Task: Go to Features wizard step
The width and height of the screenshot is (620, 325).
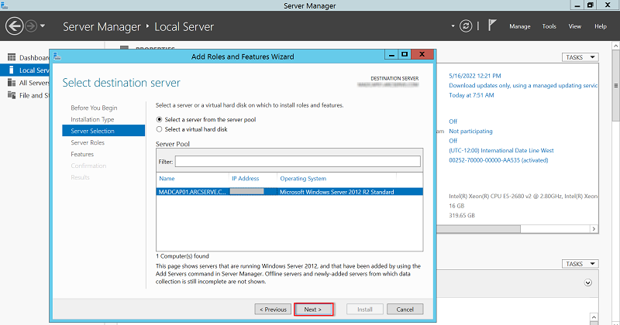Action: (82, 154)
